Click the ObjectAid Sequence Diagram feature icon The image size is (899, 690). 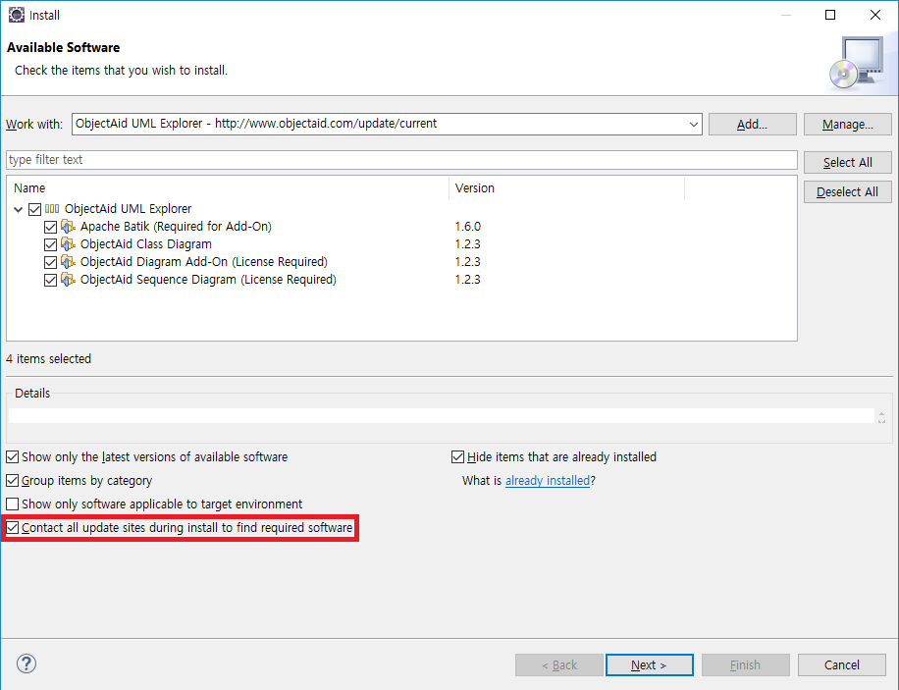point(68,280)
